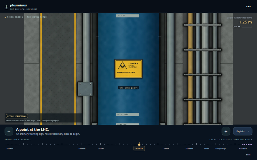Jump to the Bulk frame
257x160 pixels.
248,155
